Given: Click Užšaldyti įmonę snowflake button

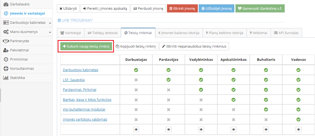Looking at the screenshot, I should (x=216, y=8).
